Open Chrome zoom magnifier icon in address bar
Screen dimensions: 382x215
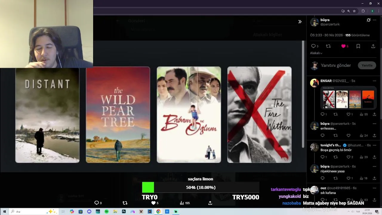(349, 11)
